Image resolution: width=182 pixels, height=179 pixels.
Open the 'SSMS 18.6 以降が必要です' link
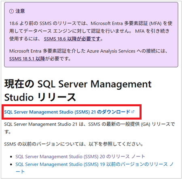point(72,39)
